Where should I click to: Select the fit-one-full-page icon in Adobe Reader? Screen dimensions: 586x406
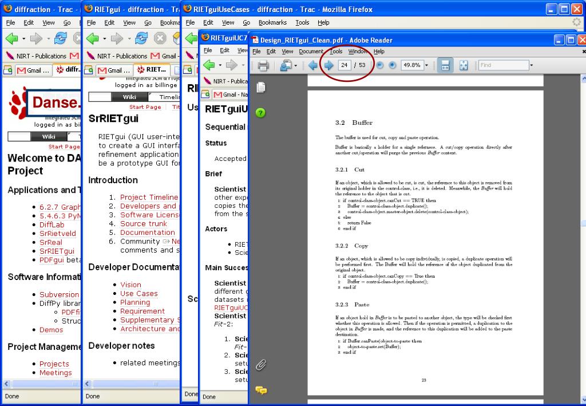coord(464,65)
